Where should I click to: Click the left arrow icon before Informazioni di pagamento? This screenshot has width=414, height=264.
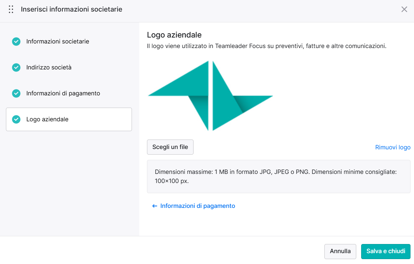coord(154,206)
